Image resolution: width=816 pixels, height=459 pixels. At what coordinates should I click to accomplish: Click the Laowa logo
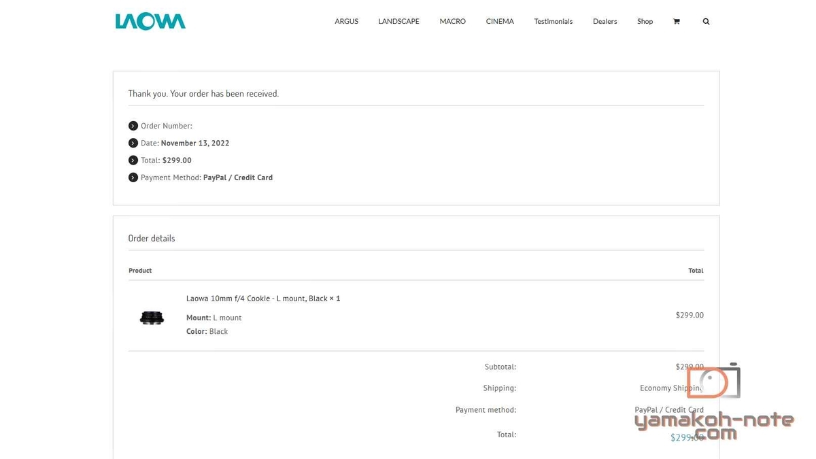tap(150, 22)
